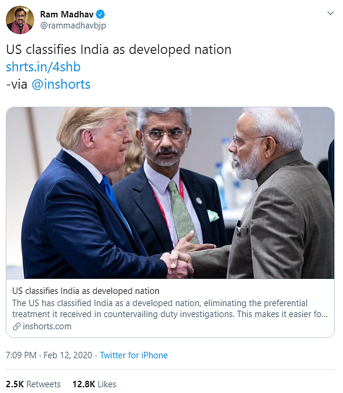Click the link chain icon beside inshorts.com
Screen dimensions: 343x393
[x=17, y=326]
